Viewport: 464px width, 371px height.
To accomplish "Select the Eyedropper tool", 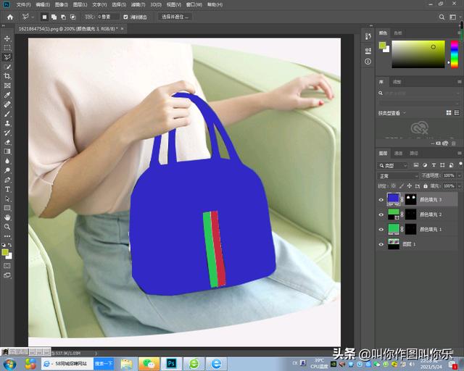I will click(8, 95).
